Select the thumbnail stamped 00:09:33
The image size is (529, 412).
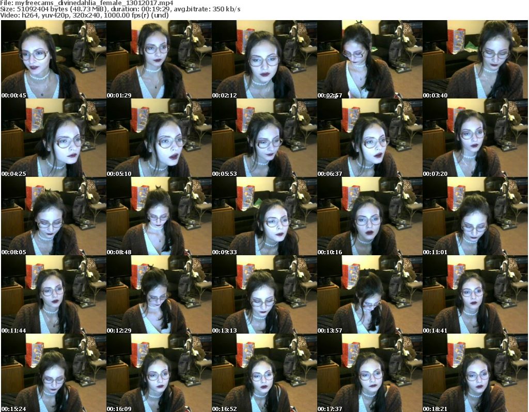pyautogui.click(x=264, y=216)
